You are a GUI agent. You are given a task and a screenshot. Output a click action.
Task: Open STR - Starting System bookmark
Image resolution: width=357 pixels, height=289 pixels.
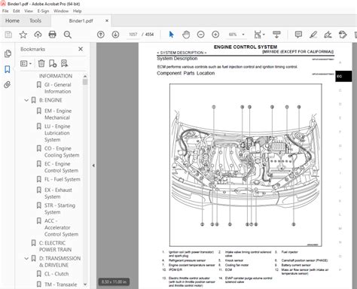[x=59, y=208]
